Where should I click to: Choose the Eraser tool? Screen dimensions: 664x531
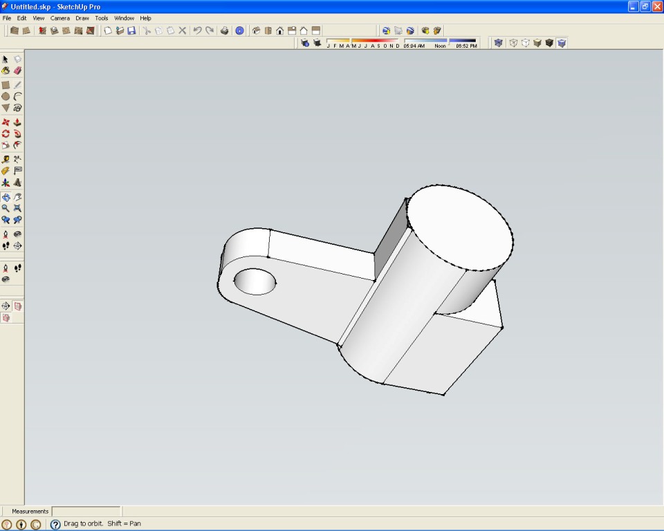[17, 71]
